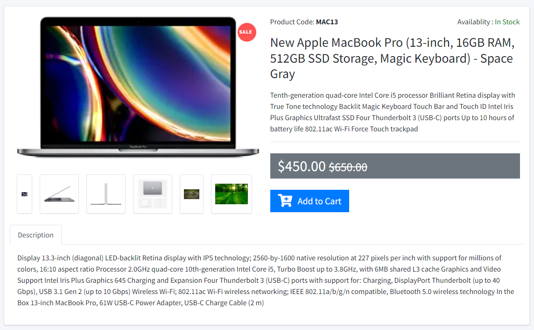Viewport: 534px width, 330px height.
Task: Click the In Stock availability status
Action: [507, 22]
